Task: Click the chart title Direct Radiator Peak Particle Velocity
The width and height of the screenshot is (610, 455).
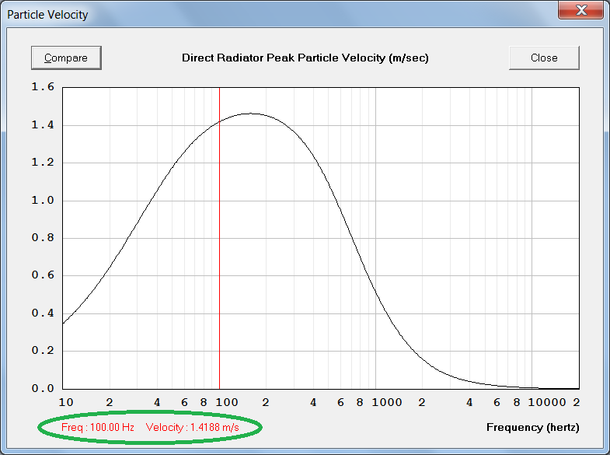Action: point(305,58)
